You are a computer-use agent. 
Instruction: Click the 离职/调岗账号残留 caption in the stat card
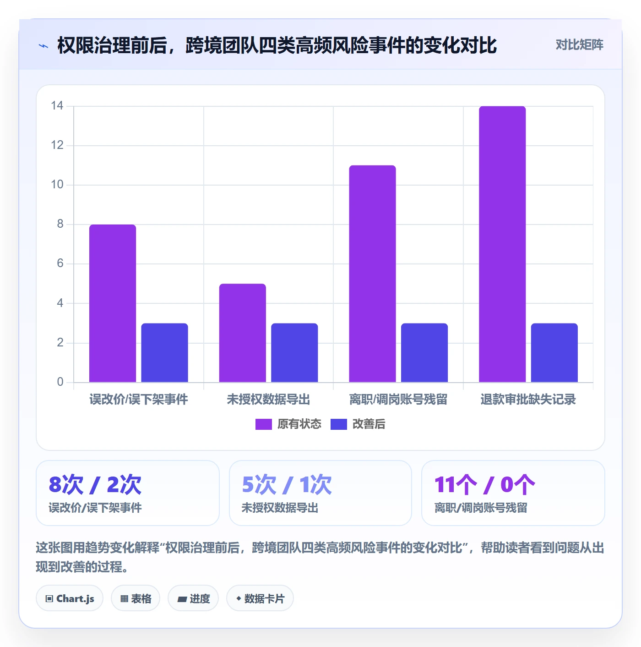(481, 508)
